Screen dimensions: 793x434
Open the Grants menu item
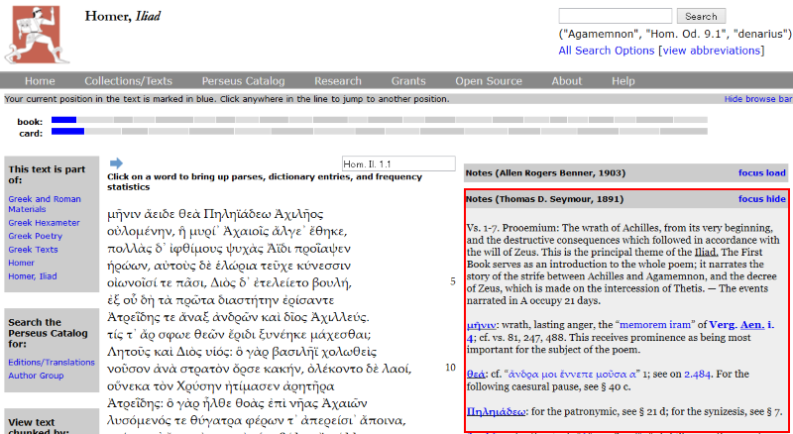408,81
